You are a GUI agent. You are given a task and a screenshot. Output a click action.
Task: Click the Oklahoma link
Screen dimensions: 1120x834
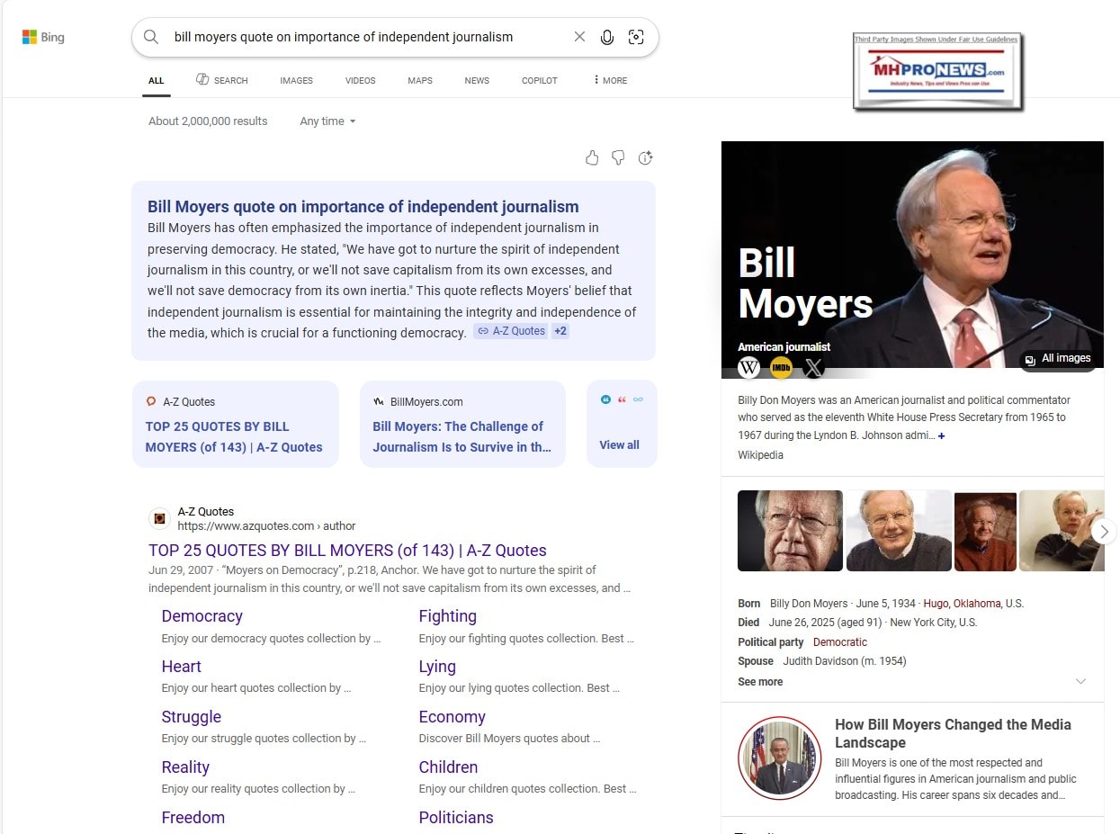point(979,604)
